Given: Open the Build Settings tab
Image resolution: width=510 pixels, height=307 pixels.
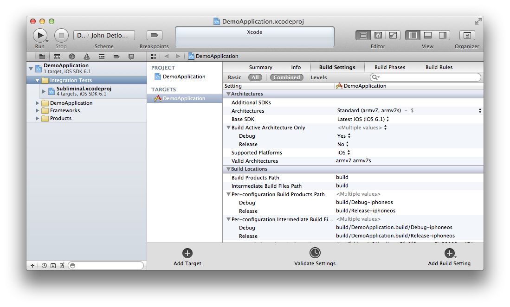Looking at the screenshot, I should coord(337,67).
